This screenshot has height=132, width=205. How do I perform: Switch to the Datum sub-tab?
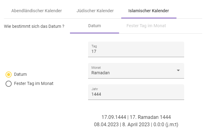pyautogui.click(x=95, y=26)
